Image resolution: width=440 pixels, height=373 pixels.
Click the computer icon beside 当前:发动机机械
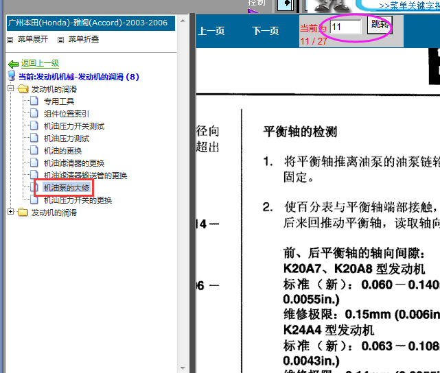[12, 76]
